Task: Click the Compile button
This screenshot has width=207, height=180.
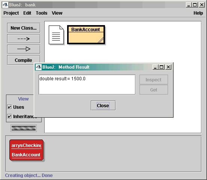Action: tap(23, 60)
